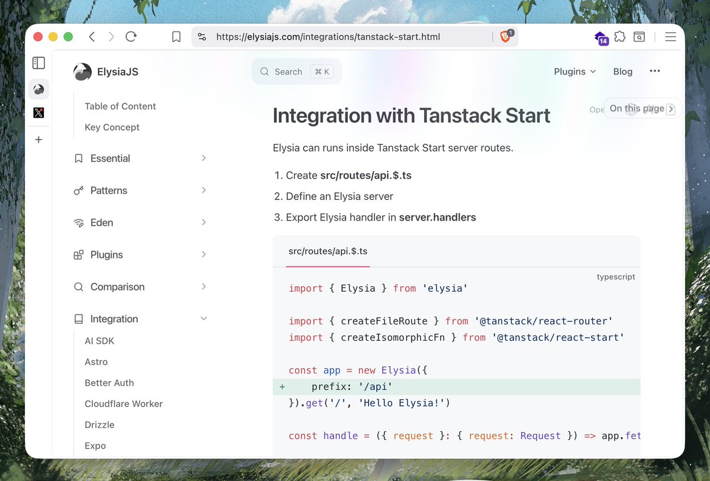Expand the sidebar Plugins section chevron
This screenshot has width=710, height=481.
tap(204, 254)
